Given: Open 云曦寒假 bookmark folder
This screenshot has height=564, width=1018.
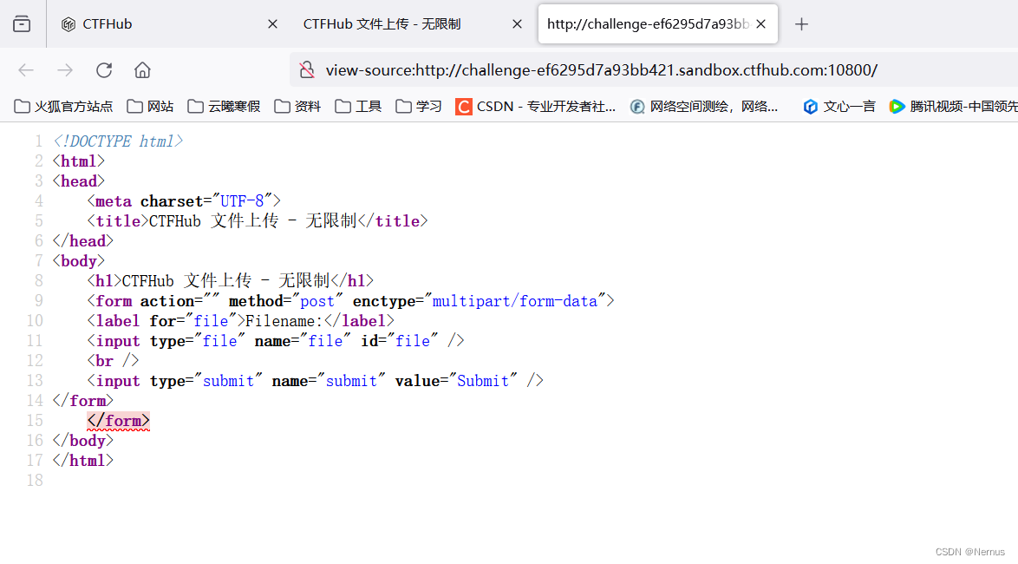Looking at the screenshot, I should (224, 107).
